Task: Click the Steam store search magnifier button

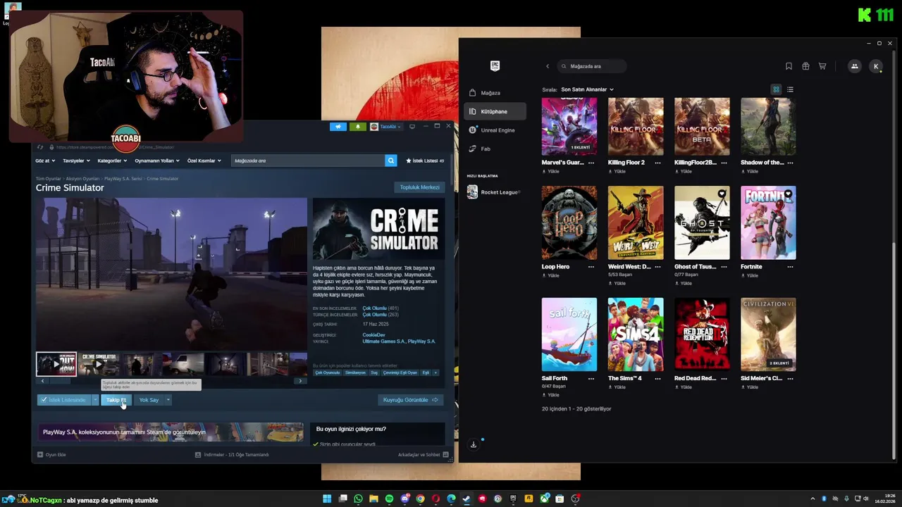Action: [390, 161]
